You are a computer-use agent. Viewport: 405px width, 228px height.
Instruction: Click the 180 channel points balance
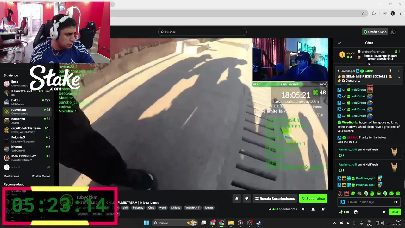(x=344, y=212)
